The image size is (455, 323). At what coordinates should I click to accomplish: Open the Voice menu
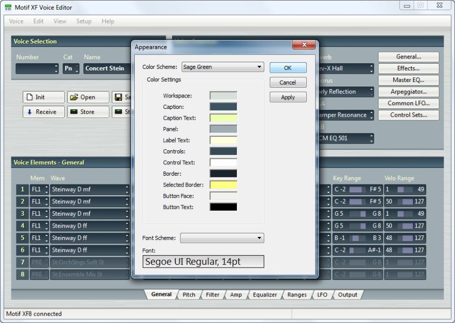tap(16, 21)
